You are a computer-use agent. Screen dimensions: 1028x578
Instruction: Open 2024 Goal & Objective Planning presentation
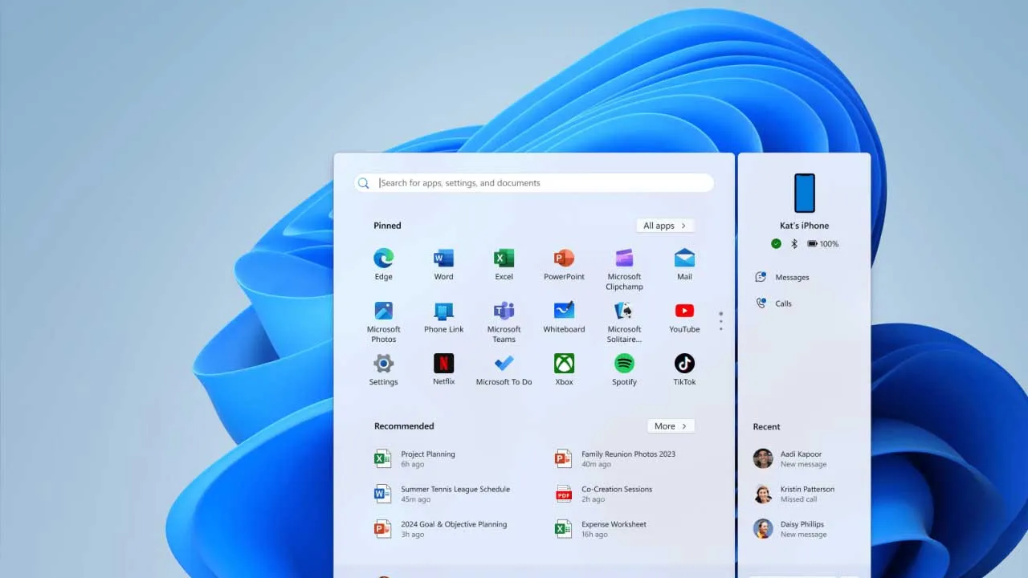[x=441, y=529]
